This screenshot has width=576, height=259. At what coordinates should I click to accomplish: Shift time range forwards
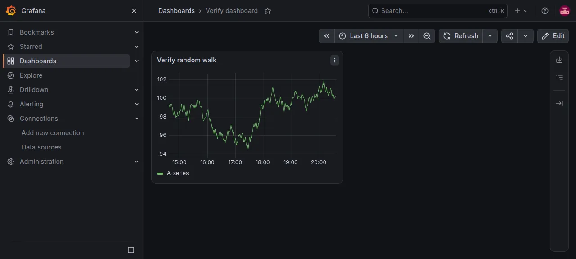pyautogui.click(x=411, y=36)
